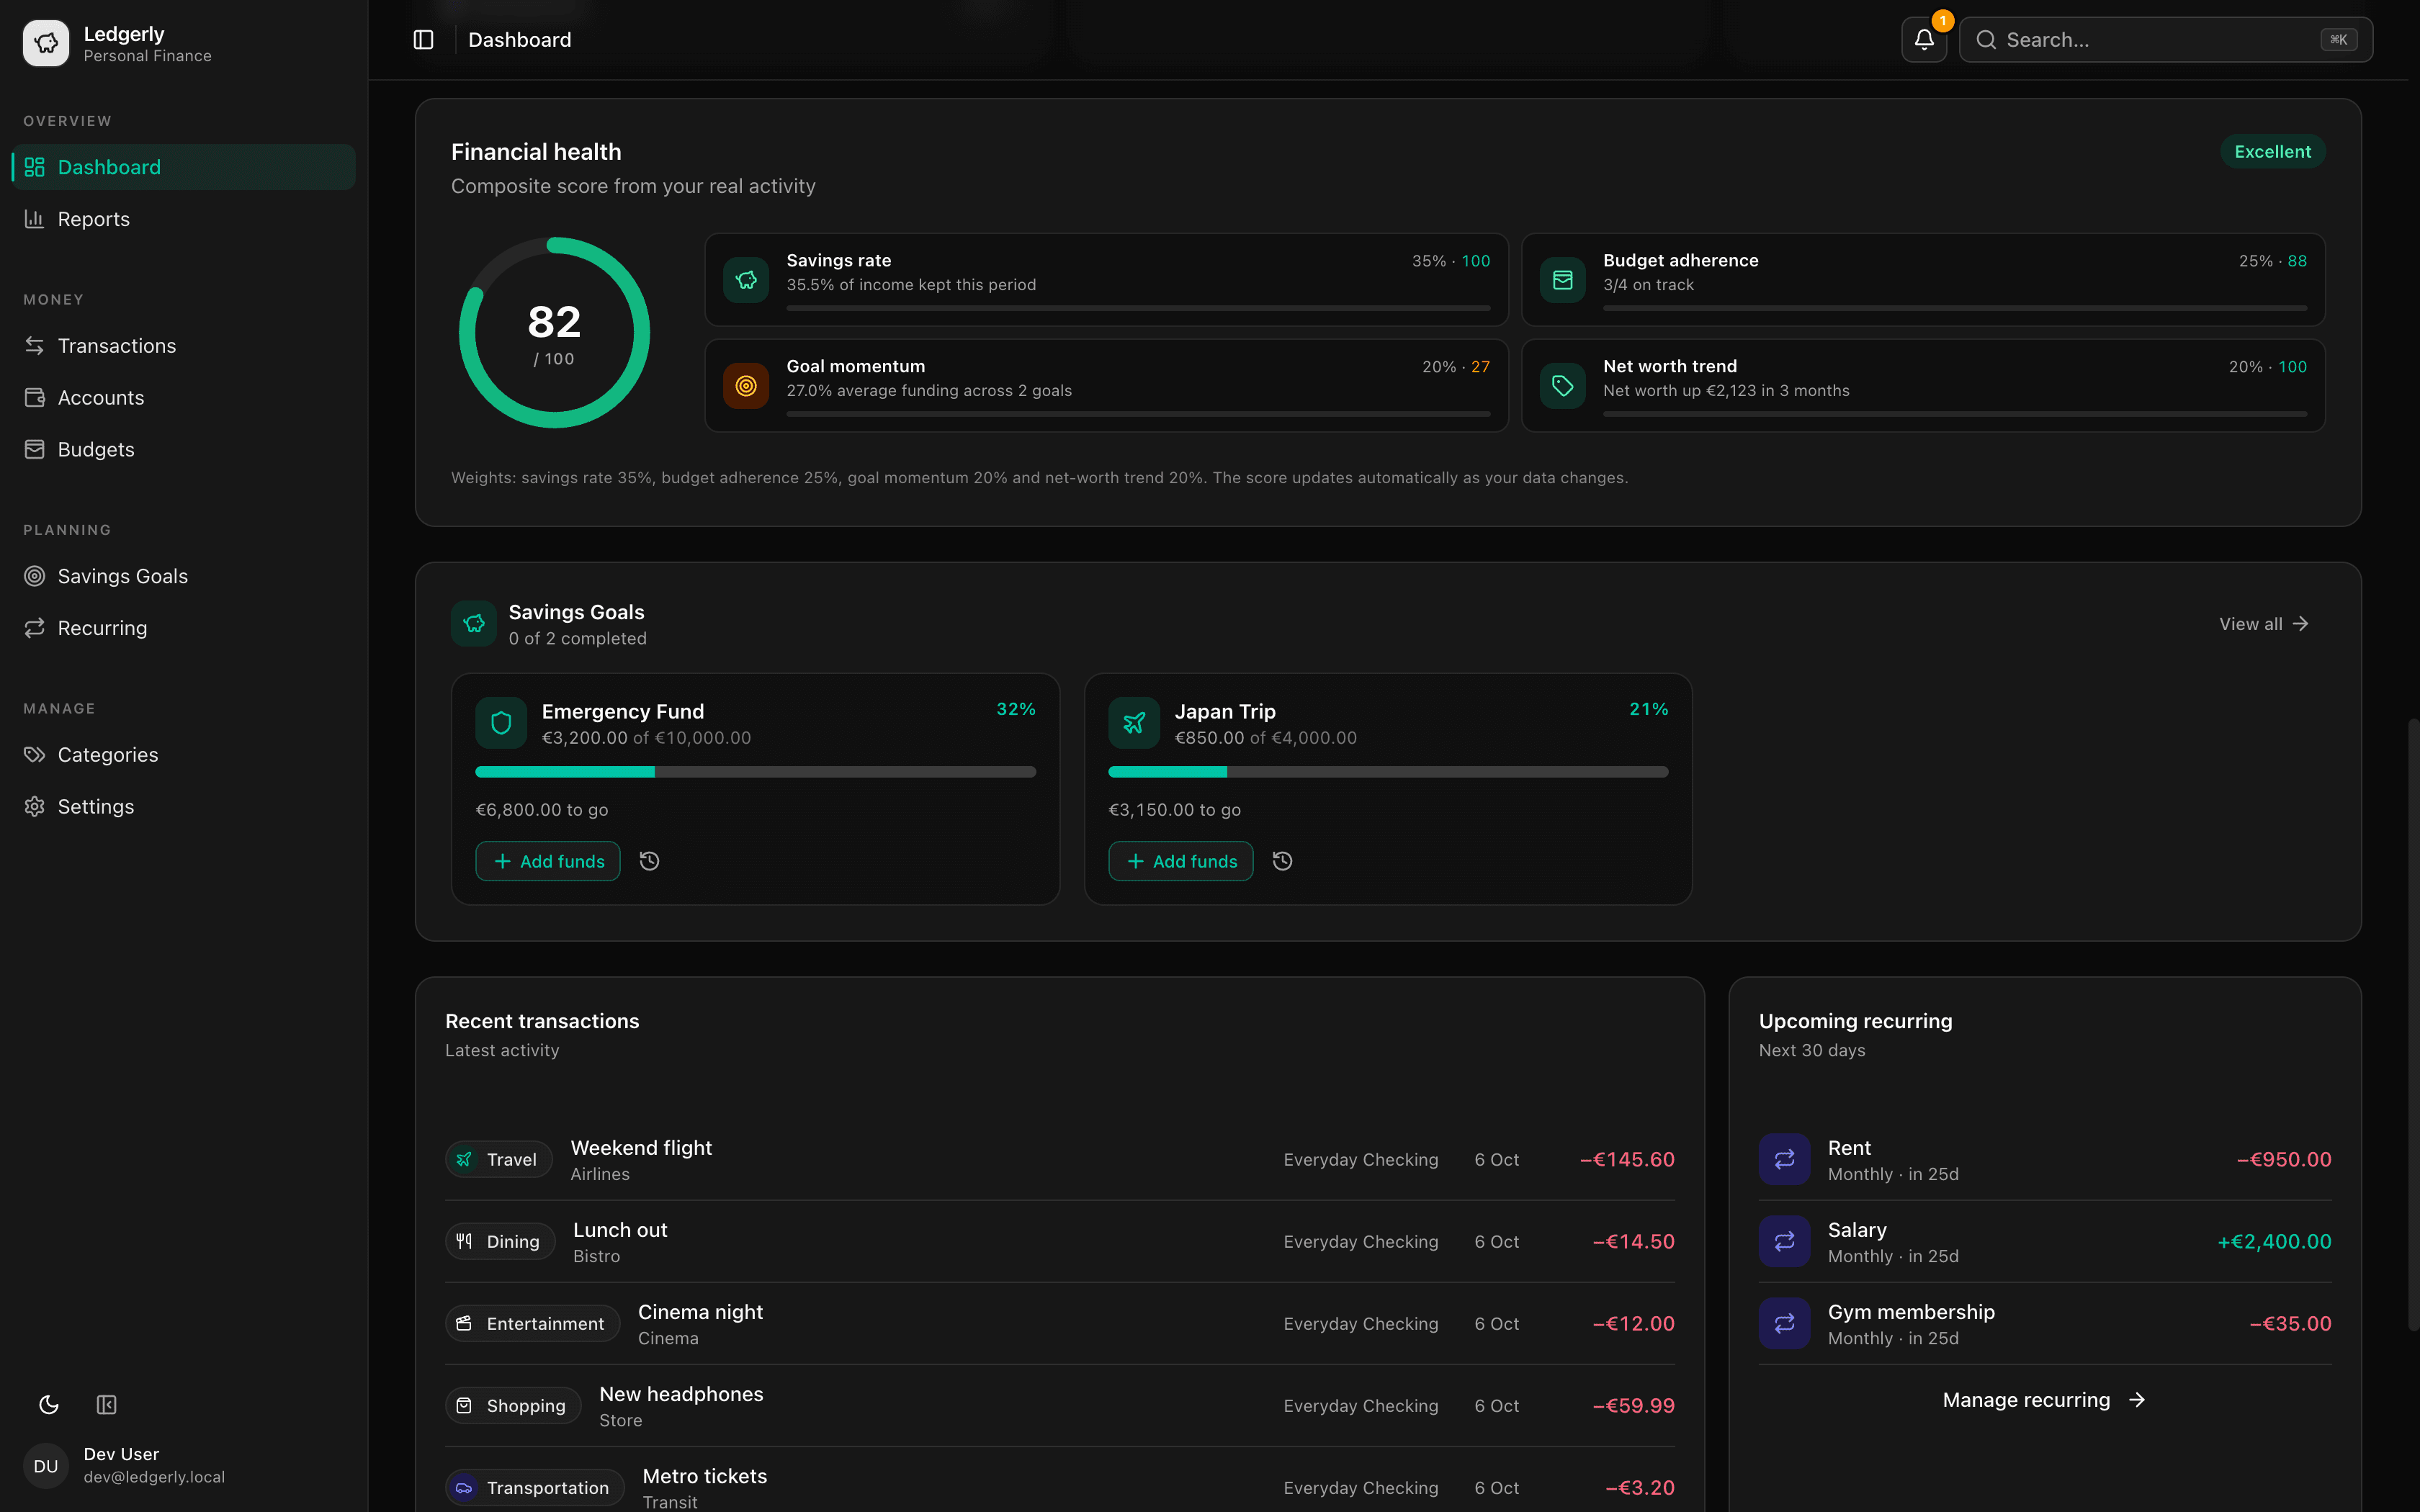
Task: Select the Travel category tag
Action: [498, 1159]
